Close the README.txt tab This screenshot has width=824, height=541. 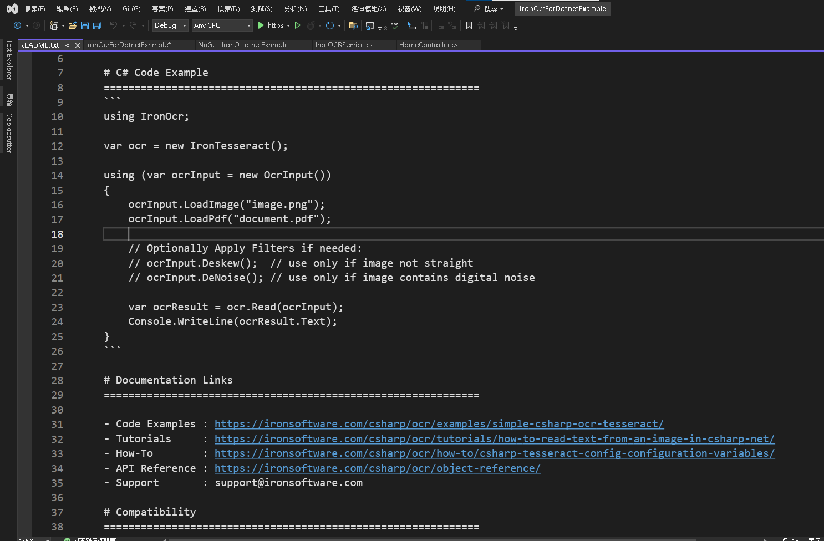[78, 45]
